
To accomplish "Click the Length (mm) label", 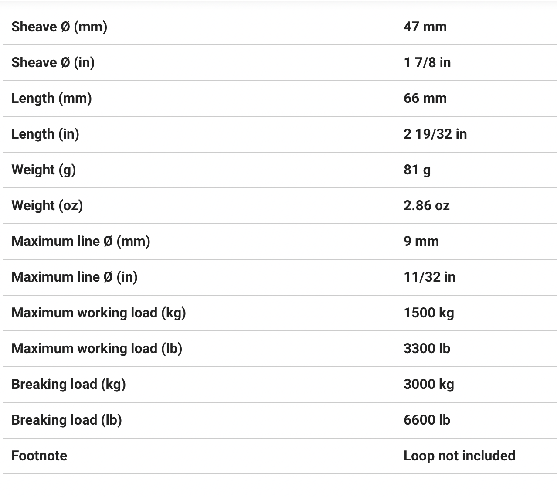I will click(x=51, y=98).
